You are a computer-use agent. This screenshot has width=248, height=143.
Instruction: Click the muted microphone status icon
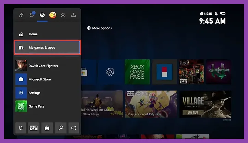(216, 14)
